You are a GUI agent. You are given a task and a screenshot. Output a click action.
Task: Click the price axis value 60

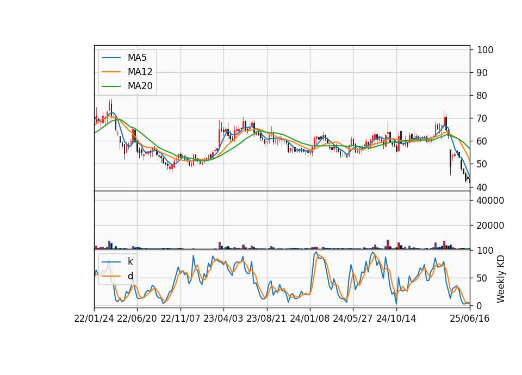[x=482, y=141]
